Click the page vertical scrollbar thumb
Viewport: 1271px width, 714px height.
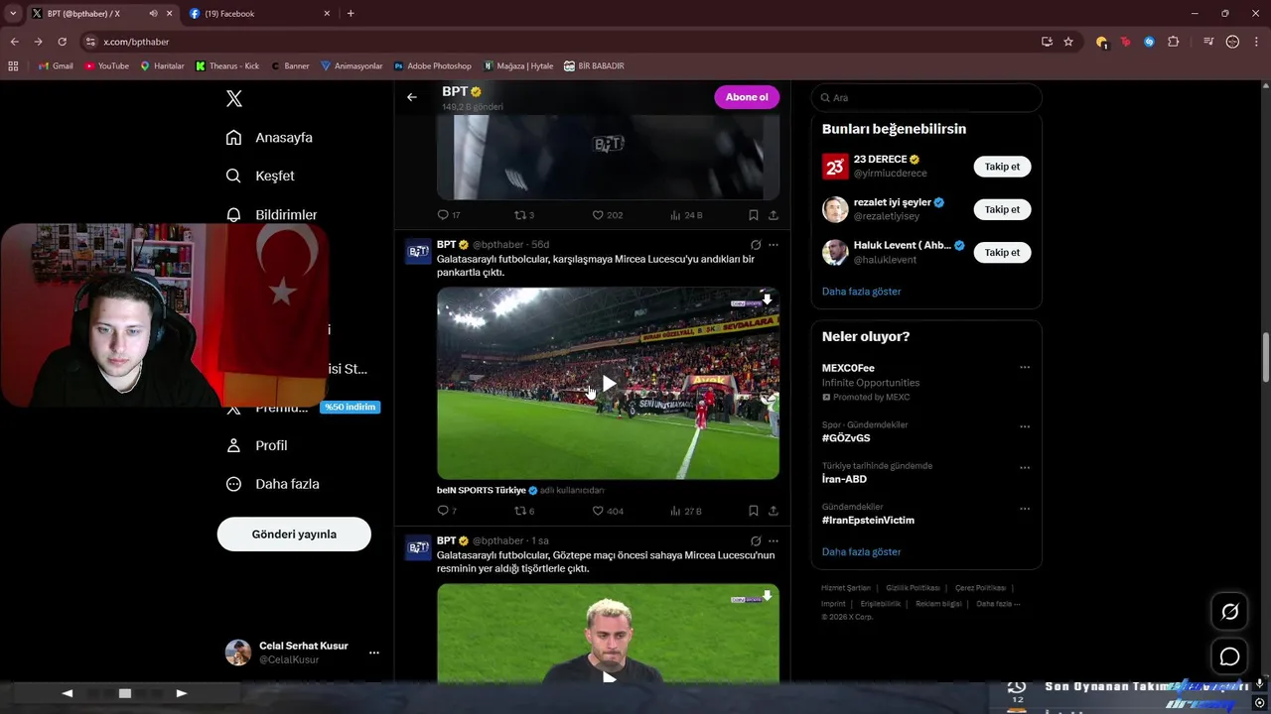coord(1265,358)
